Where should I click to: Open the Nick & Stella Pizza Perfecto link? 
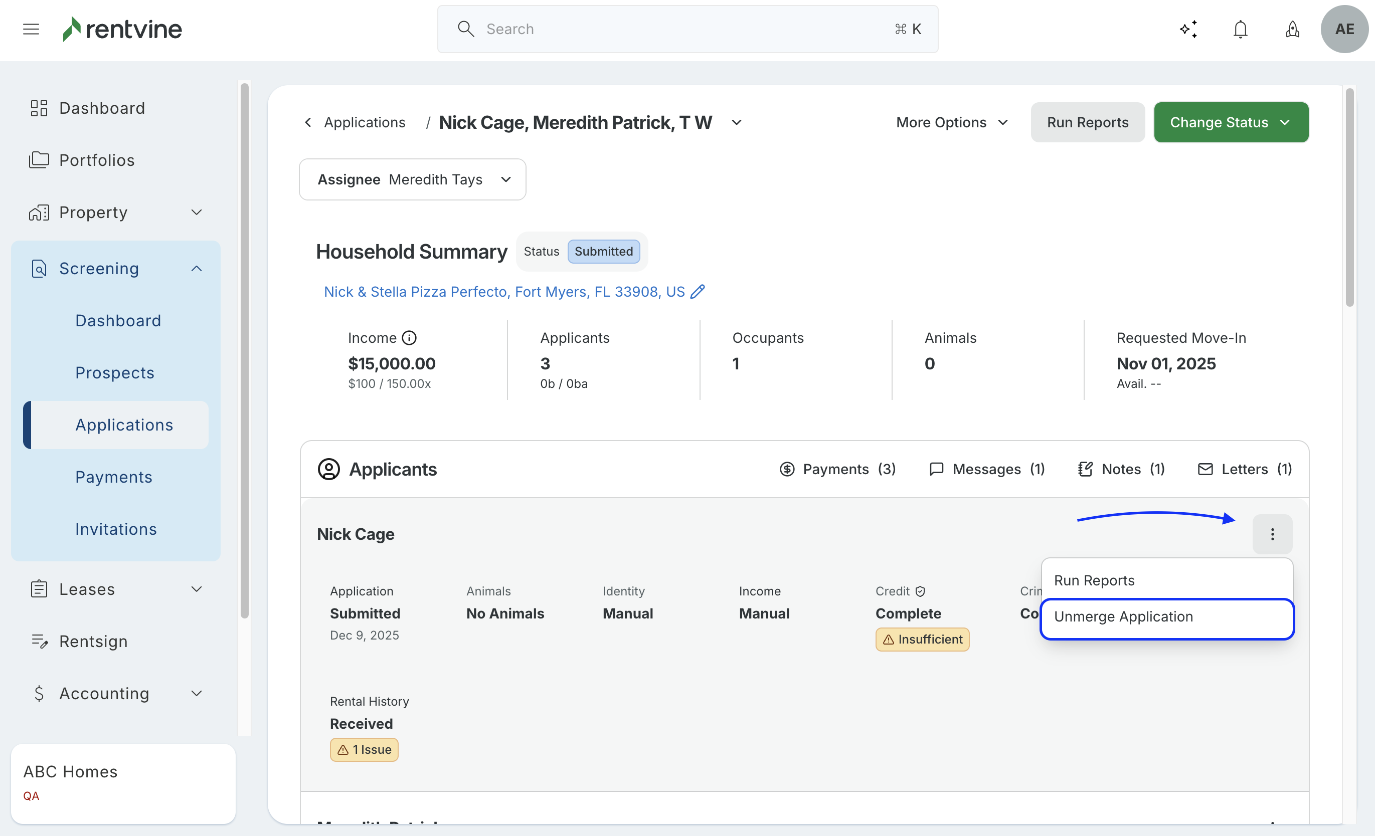click(x=503, y=292)
